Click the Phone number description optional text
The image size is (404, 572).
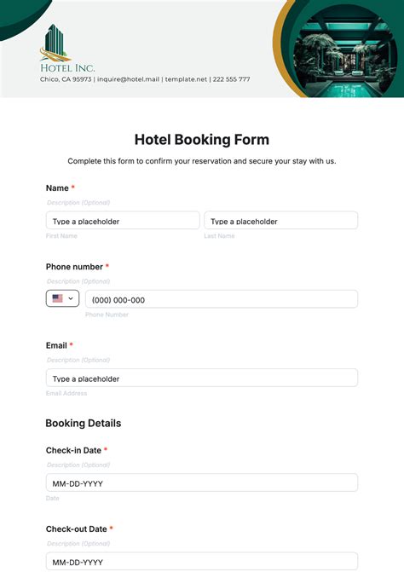coord(78,281)
